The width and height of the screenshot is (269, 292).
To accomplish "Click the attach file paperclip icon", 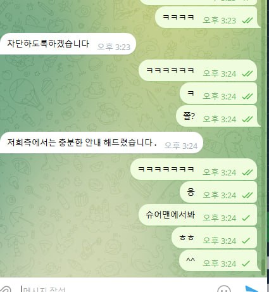I will pyautogui.click(x=5, y=289).
